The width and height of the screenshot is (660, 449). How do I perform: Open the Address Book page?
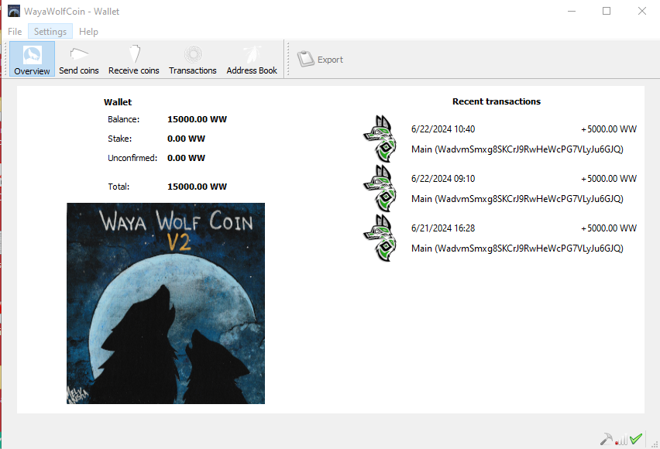pos(252,59)
